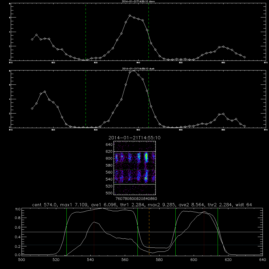Screen dimensions: 269x269
Task: Click the 600 x-axis label of bottom plot
Action: coord(194,260)
